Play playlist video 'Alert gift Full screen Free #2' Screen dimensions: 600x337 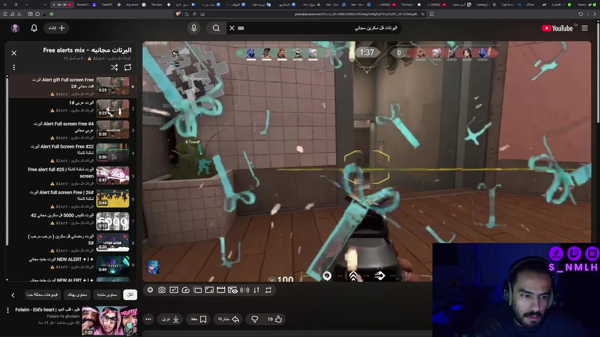click(71, 87)
